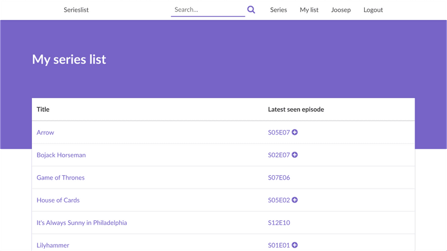Open the Series menu item
Screen dimensions: 447x251
pos(278,10)
